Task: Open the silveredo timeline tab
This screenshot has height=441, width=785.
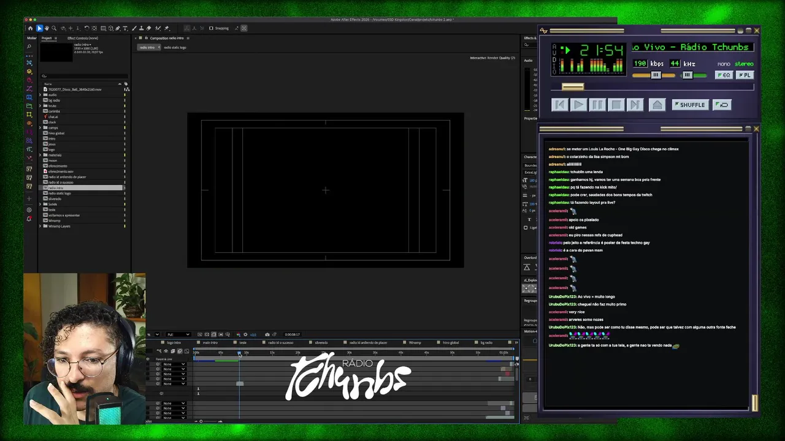Action: click(321, 342)
